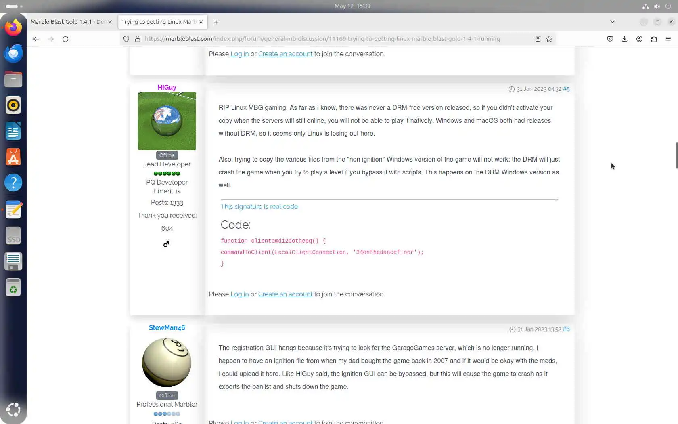Click 'PQ Developer Emeritus' title text

coord(167,187)
